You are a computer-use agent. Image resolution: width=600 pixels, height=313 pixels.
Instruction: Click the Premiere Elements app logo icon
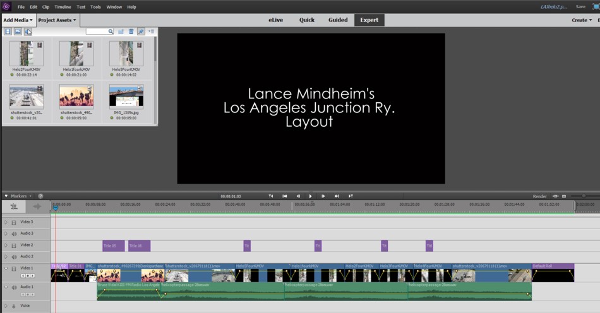[6, 6]
